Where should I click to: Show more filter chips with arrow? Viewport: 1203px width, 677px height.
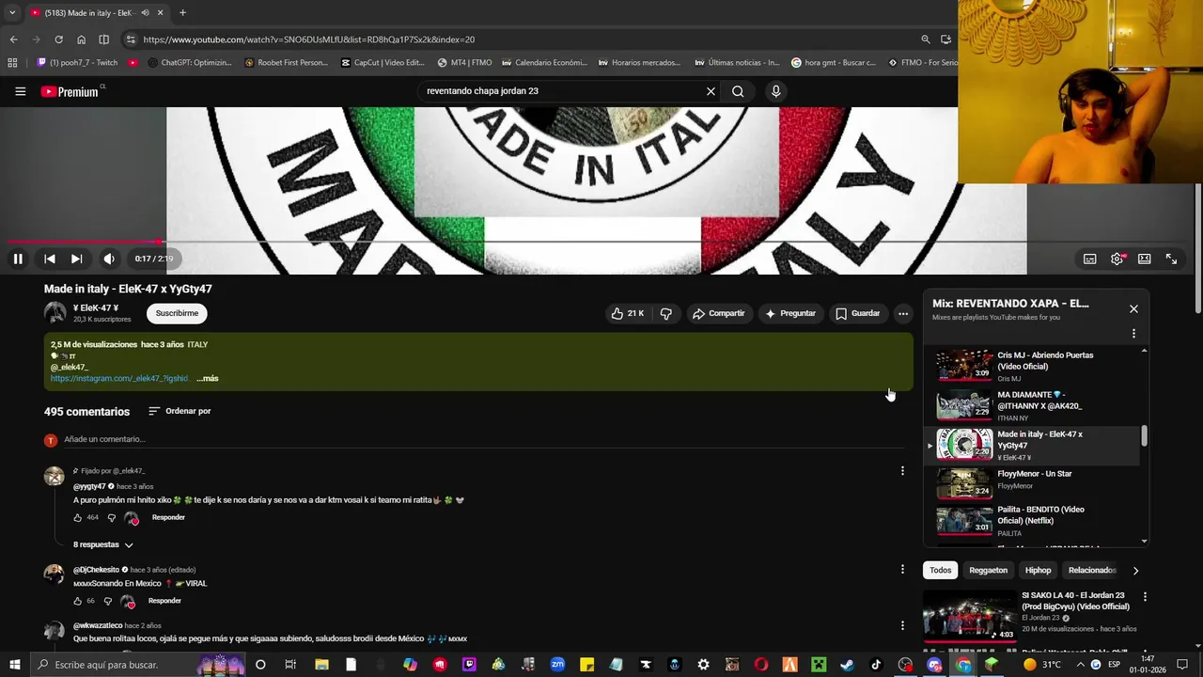tap(1135, 570)
